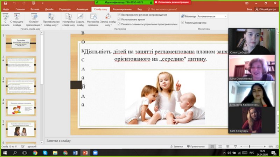Viewport: 280px width, 157px height.
Task: Open Word from the taskbar
Action: click(75, 153)
